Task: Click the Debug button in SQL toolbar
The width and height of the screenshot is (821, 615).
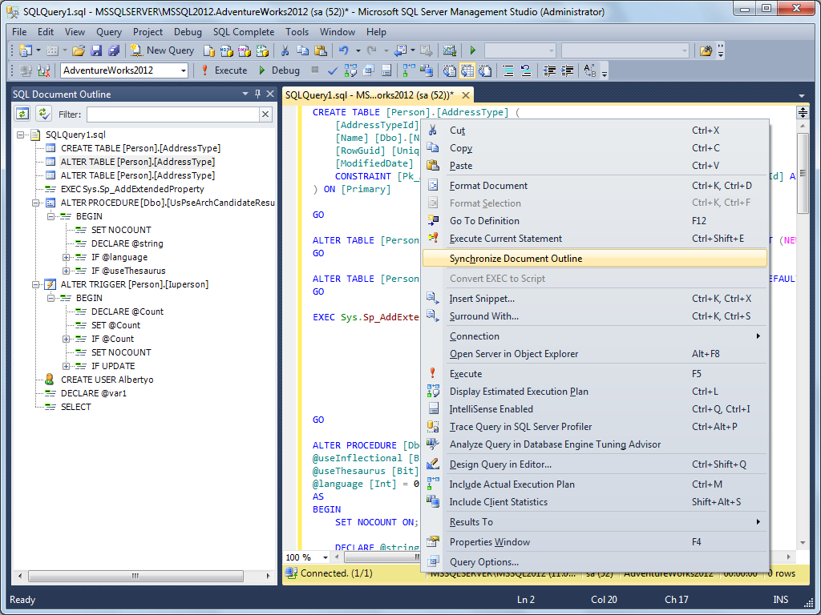Action: coord(279,70)
